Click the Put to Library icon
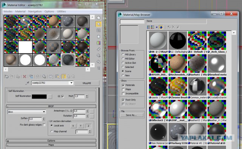 pyautogui.click(x=44, y=77)
